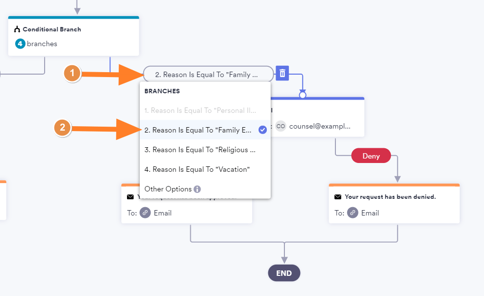Click the checkmark on the Family Emergency branch
Image resolution: width=484 pixels, height=296 pixels.
(263, 130)
